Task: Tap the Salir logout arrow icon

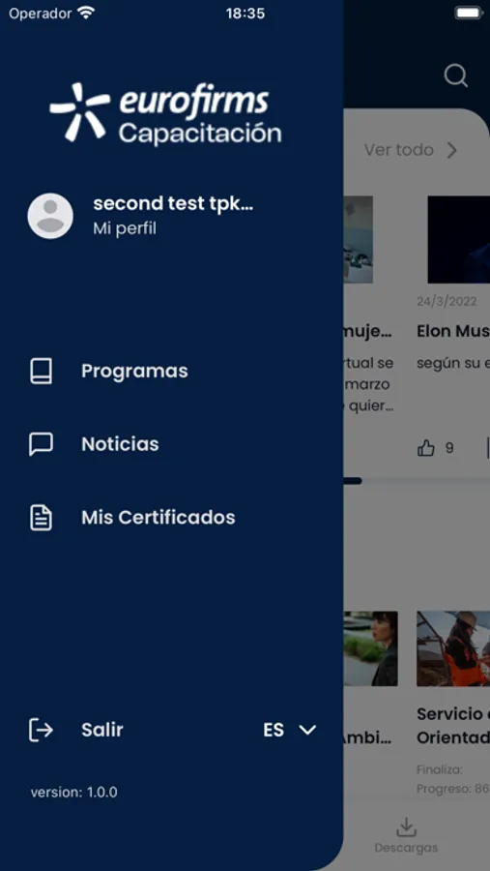Action: click(41, 730)
